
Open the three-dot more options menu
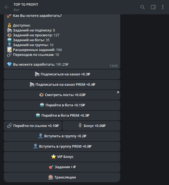coord(163,7)
